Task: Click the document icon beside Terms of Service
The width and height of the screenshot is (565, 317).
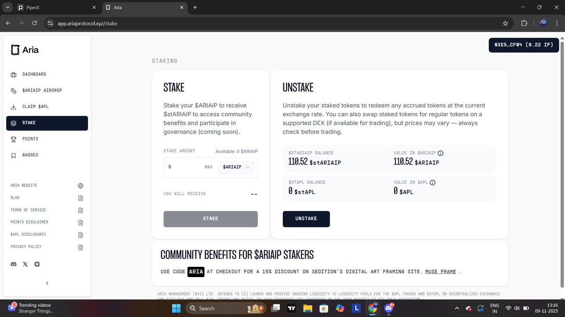Action: (x=81, y=210)
